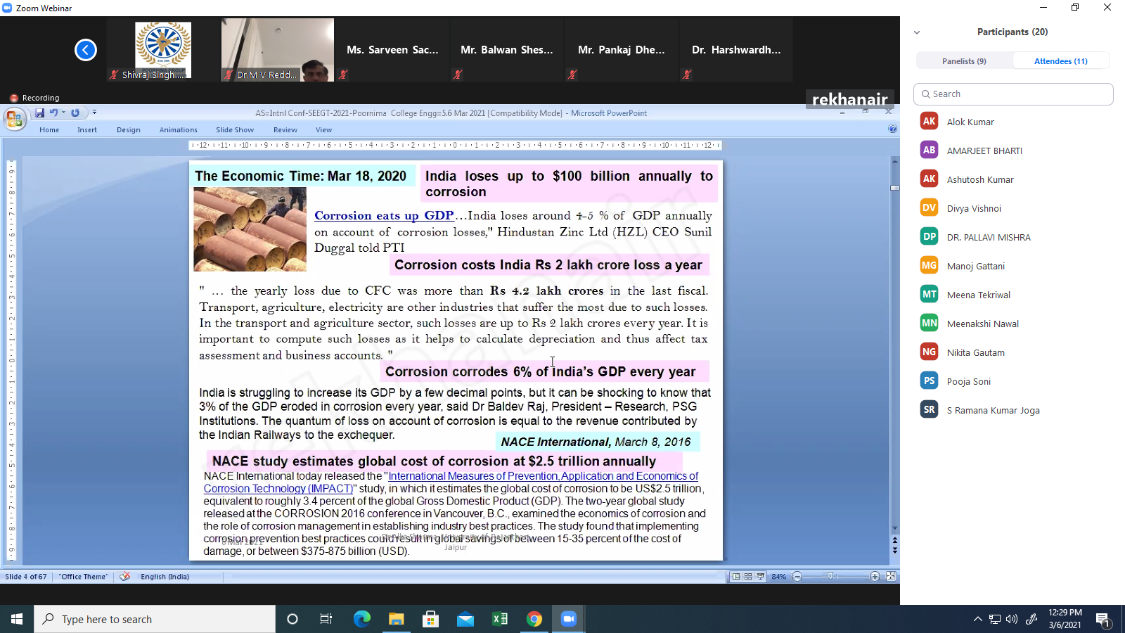Viewport: 1125px width, 633px height.
Task: Repeat the last action with the Redo icon
Action: click(75, 113)
